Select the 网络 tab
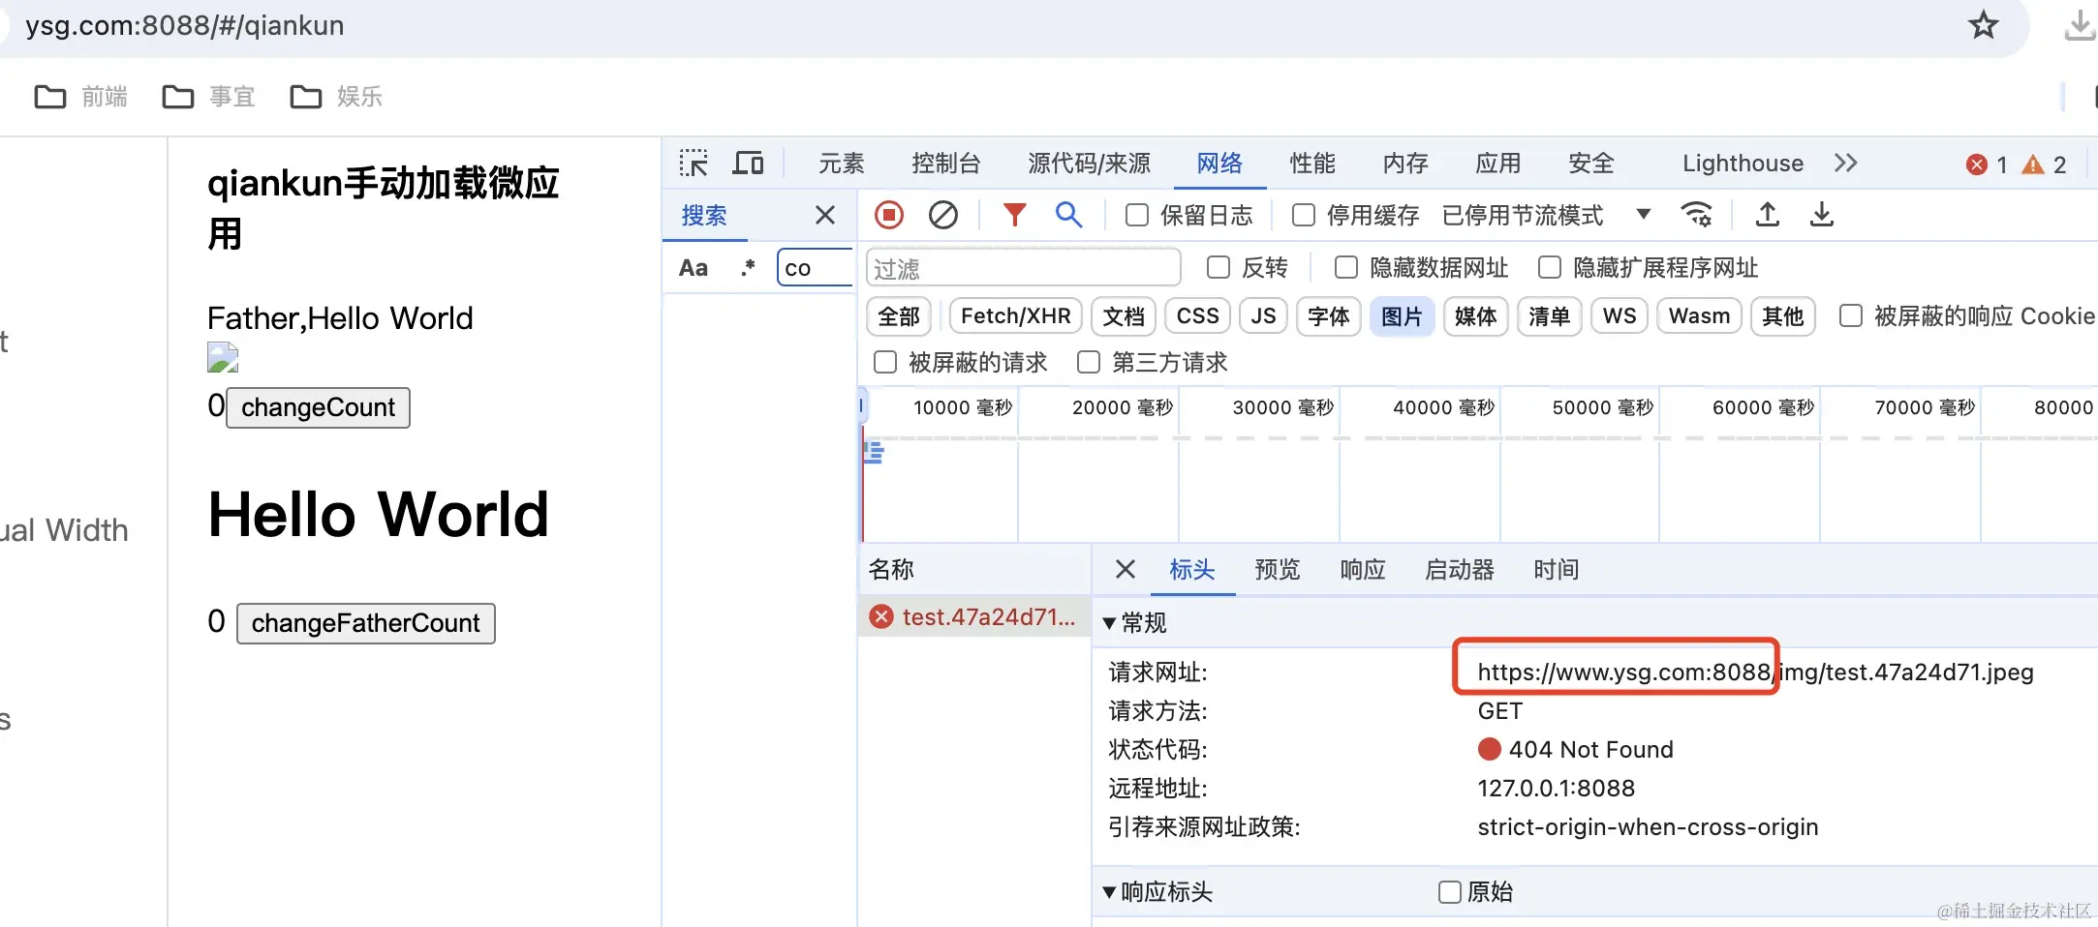The height and width of the screenshot is (927, 2098). tap(1219, 163)
